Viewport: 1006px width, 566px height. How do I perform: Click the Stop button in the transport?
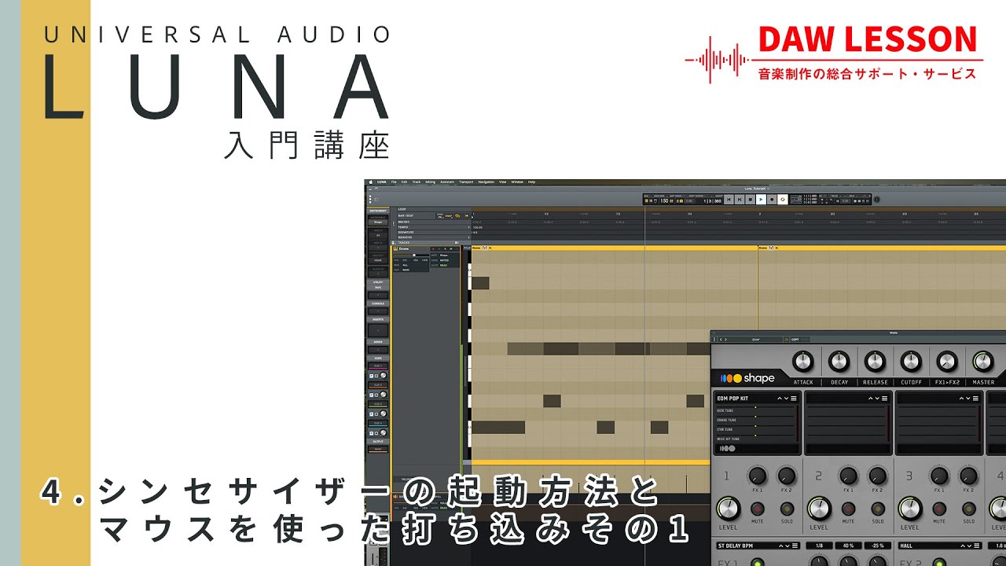tap(750, 200)
